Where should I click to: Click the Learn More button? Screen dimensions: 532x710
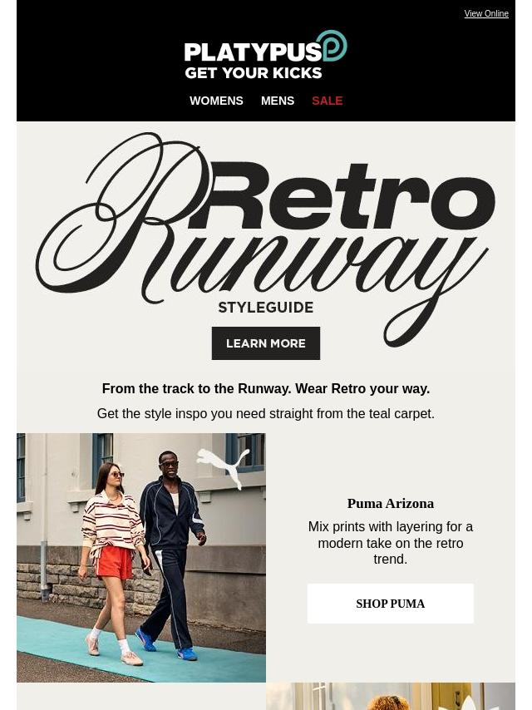pos(266,343)
